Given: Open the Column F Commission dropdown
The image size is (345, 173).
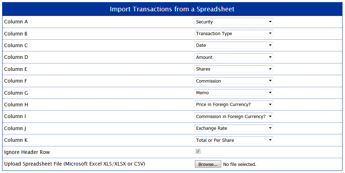Looking at the screenshot, I should click(234, 81).
